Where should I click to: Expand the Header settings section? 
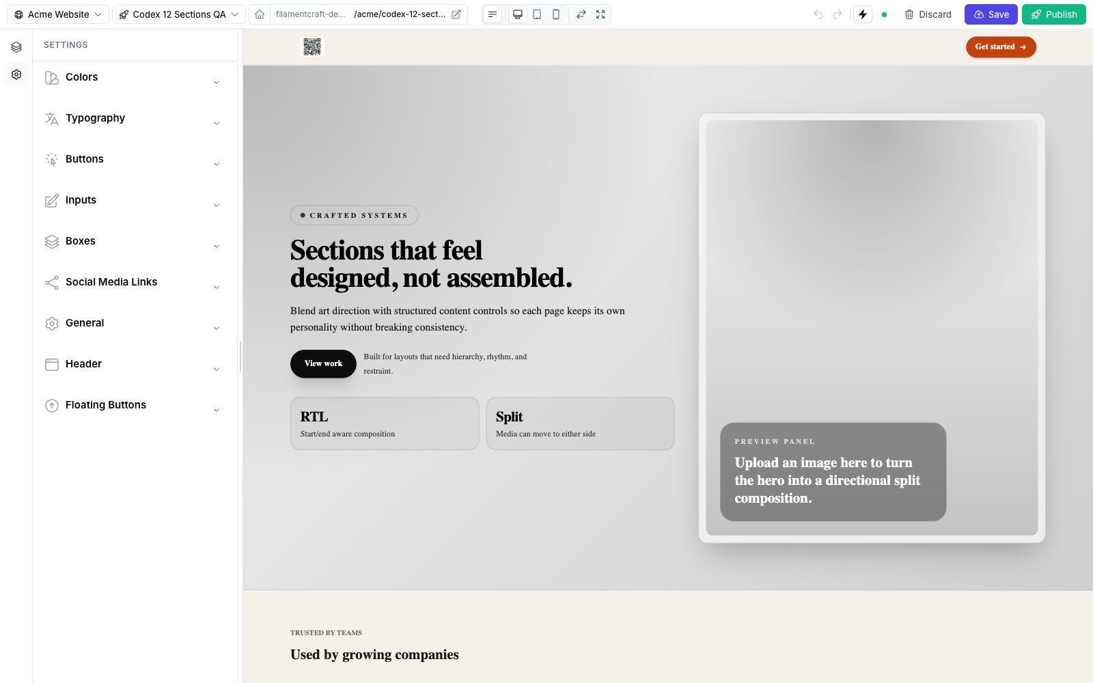[135, 365]
